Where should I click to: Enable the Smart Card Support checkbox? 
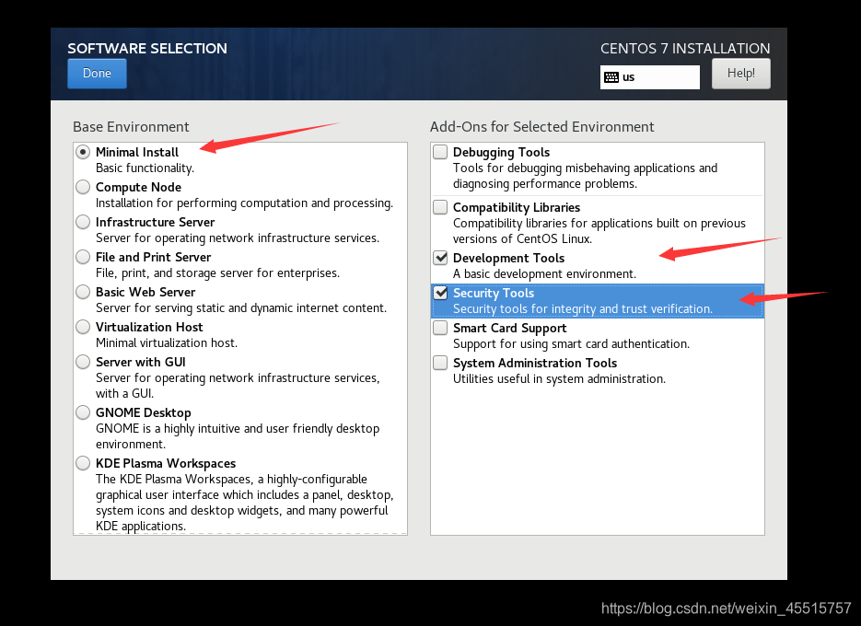pos(440,329)
